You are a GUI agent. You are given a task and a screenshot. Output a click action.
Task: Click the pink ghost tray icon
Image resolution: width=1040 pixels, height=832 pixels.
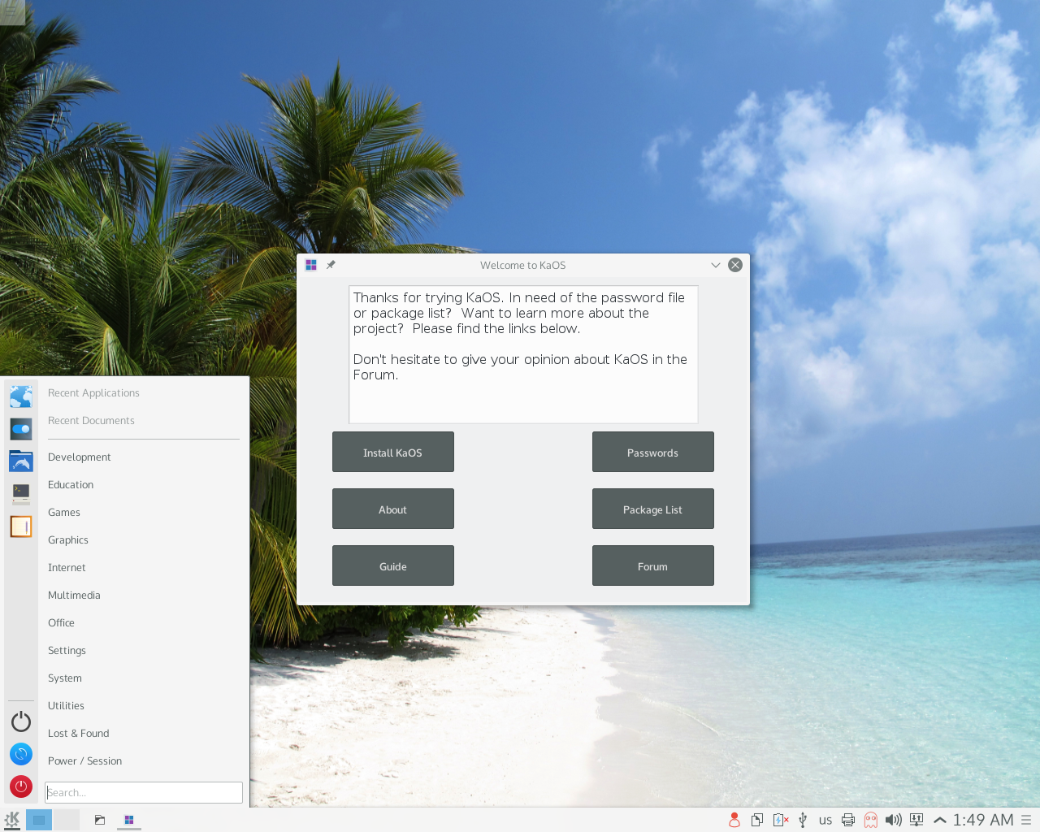coord(871,820)
